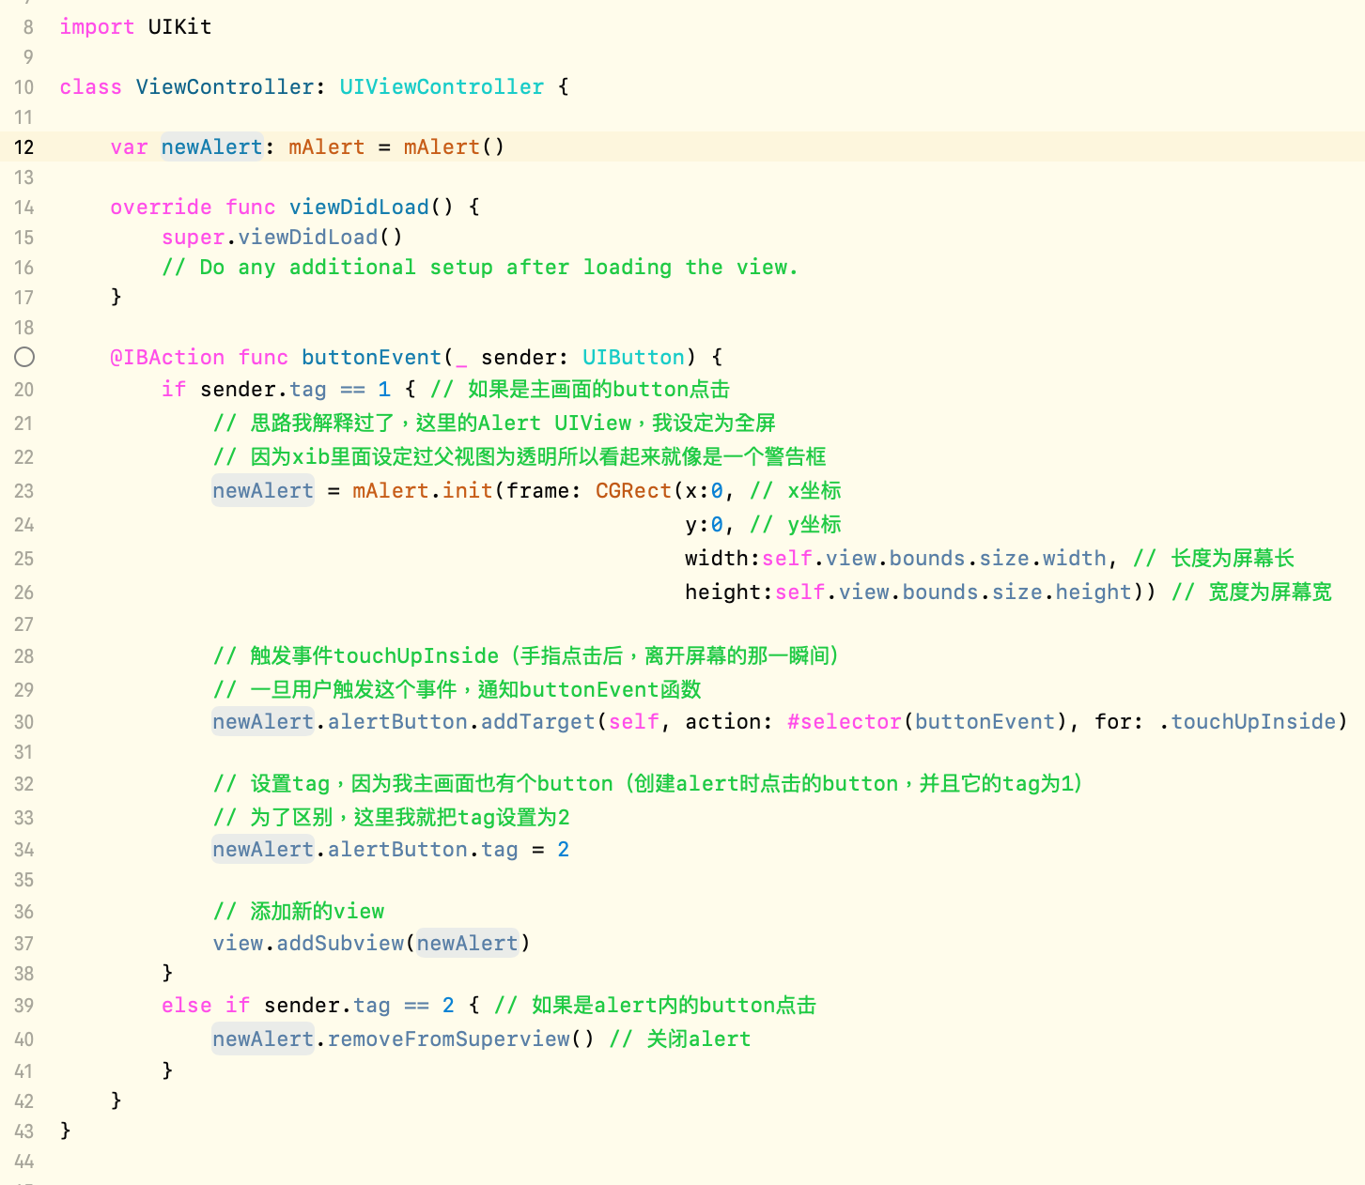Click 'newAlert' variable declaration on line 12
The image size is (1365, 1185).
point(212,147)
